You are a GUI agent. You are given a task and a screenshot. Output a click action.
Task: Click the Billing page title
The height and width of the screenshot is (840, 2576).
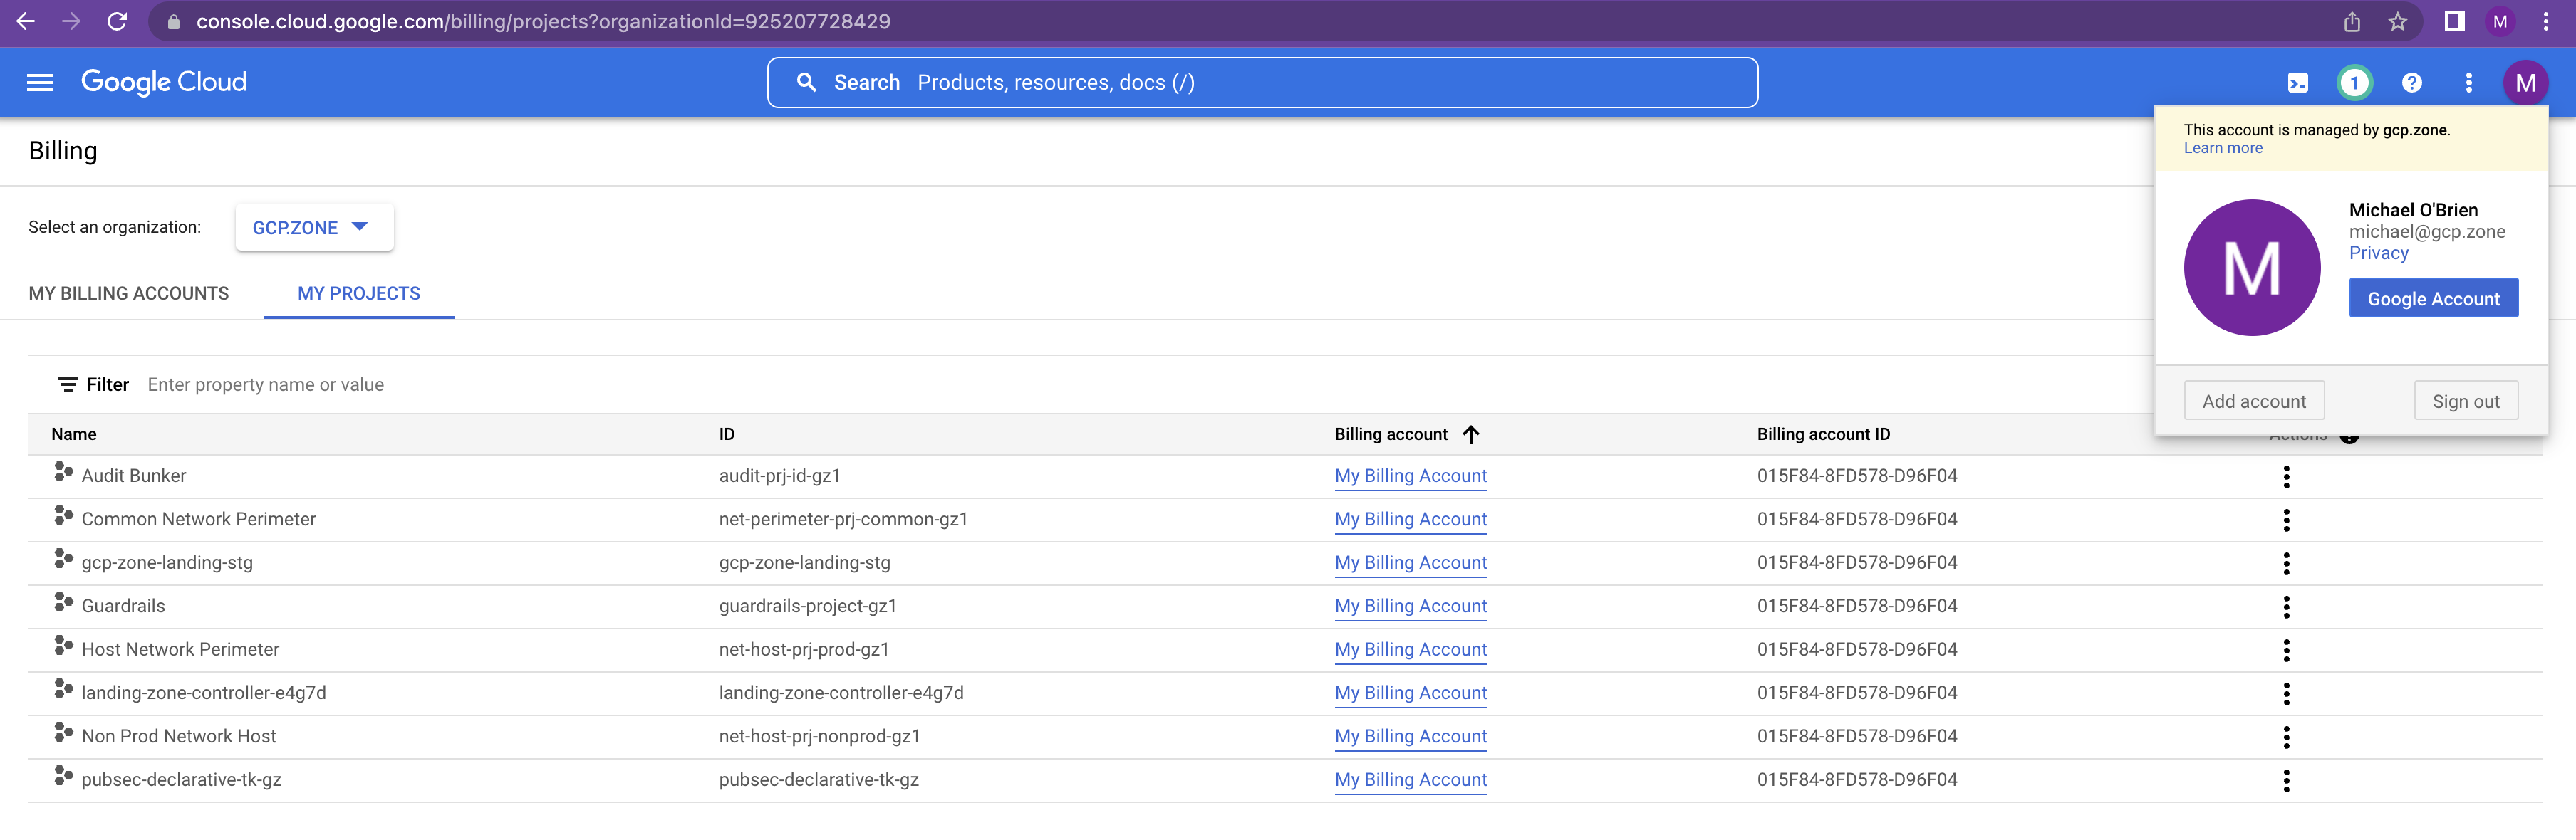tap(63, 151)
